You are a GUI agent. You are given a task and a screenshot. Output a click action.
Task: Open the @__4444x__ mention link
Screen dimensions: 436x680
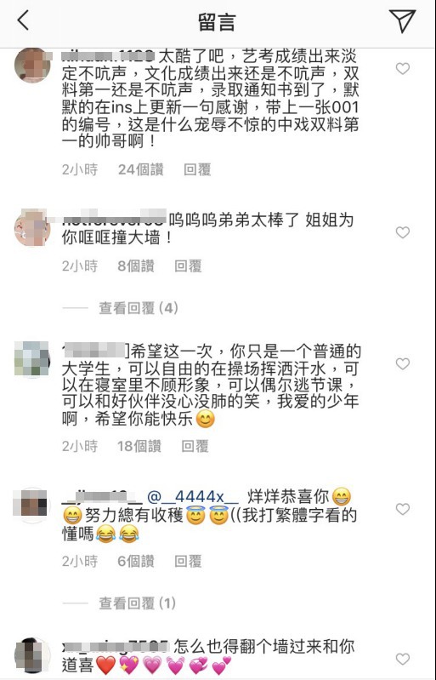[193, 496]
